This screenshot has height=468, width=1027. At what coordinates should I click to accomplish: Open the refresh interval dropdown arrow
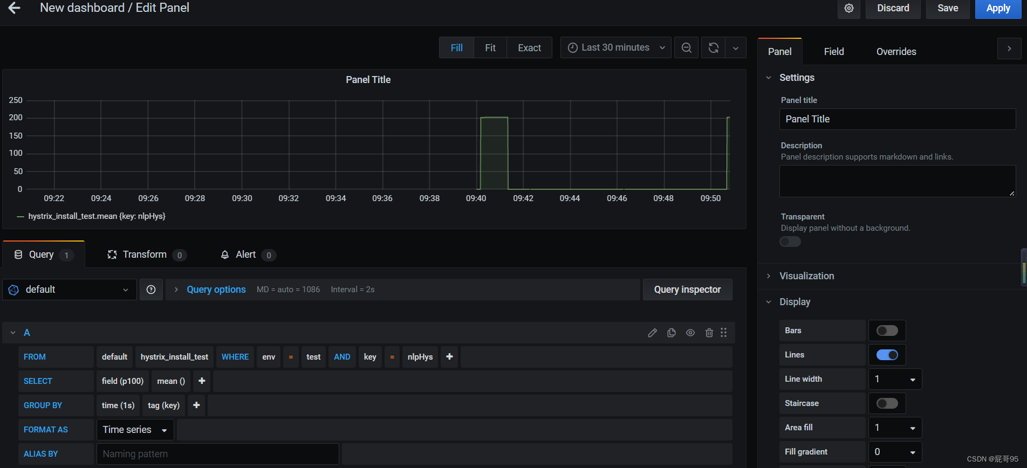pyautogui.click(x=736, y=48)
